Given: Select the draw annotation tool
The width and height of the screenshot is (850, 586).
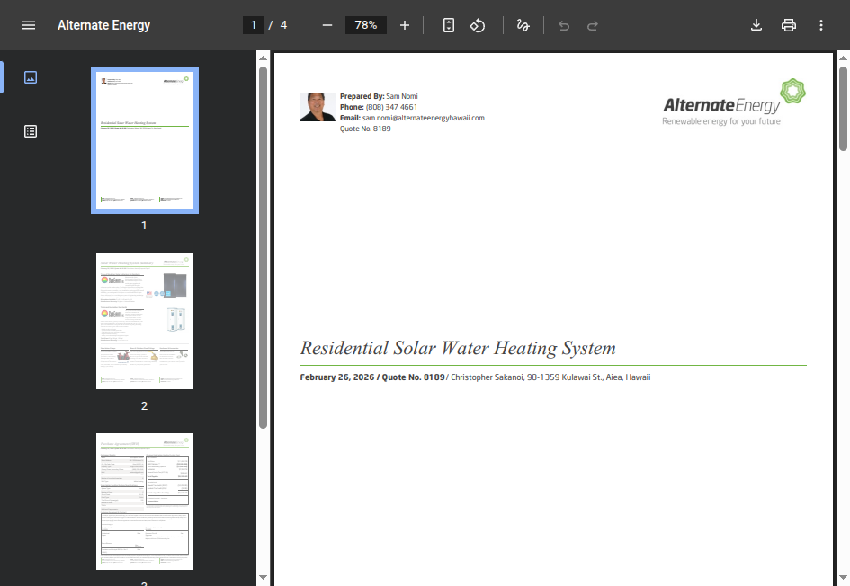Looking at the screenshot, I should 523,25.
